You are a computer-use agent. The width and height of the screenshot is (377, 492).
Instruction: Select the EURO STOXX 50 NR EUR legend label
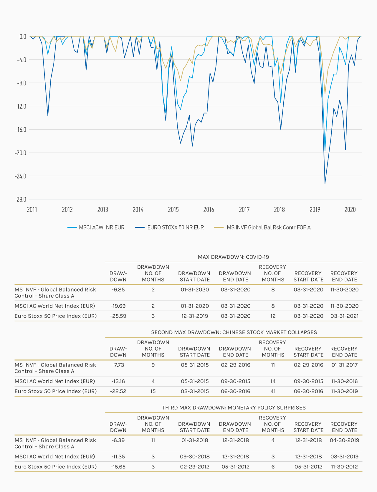(x=176, y=227)
